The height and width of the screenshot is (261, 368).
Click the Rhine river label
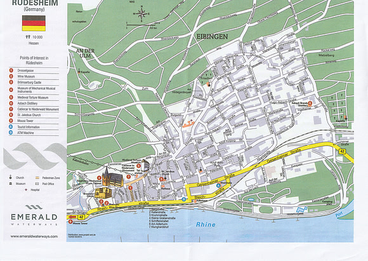click(x=206, y=225)
